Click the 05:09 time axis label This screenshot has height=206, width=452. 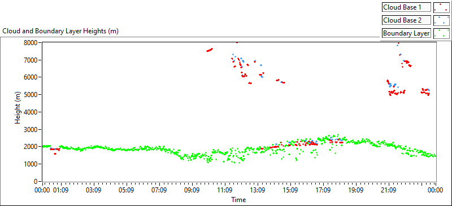[127, 190]
